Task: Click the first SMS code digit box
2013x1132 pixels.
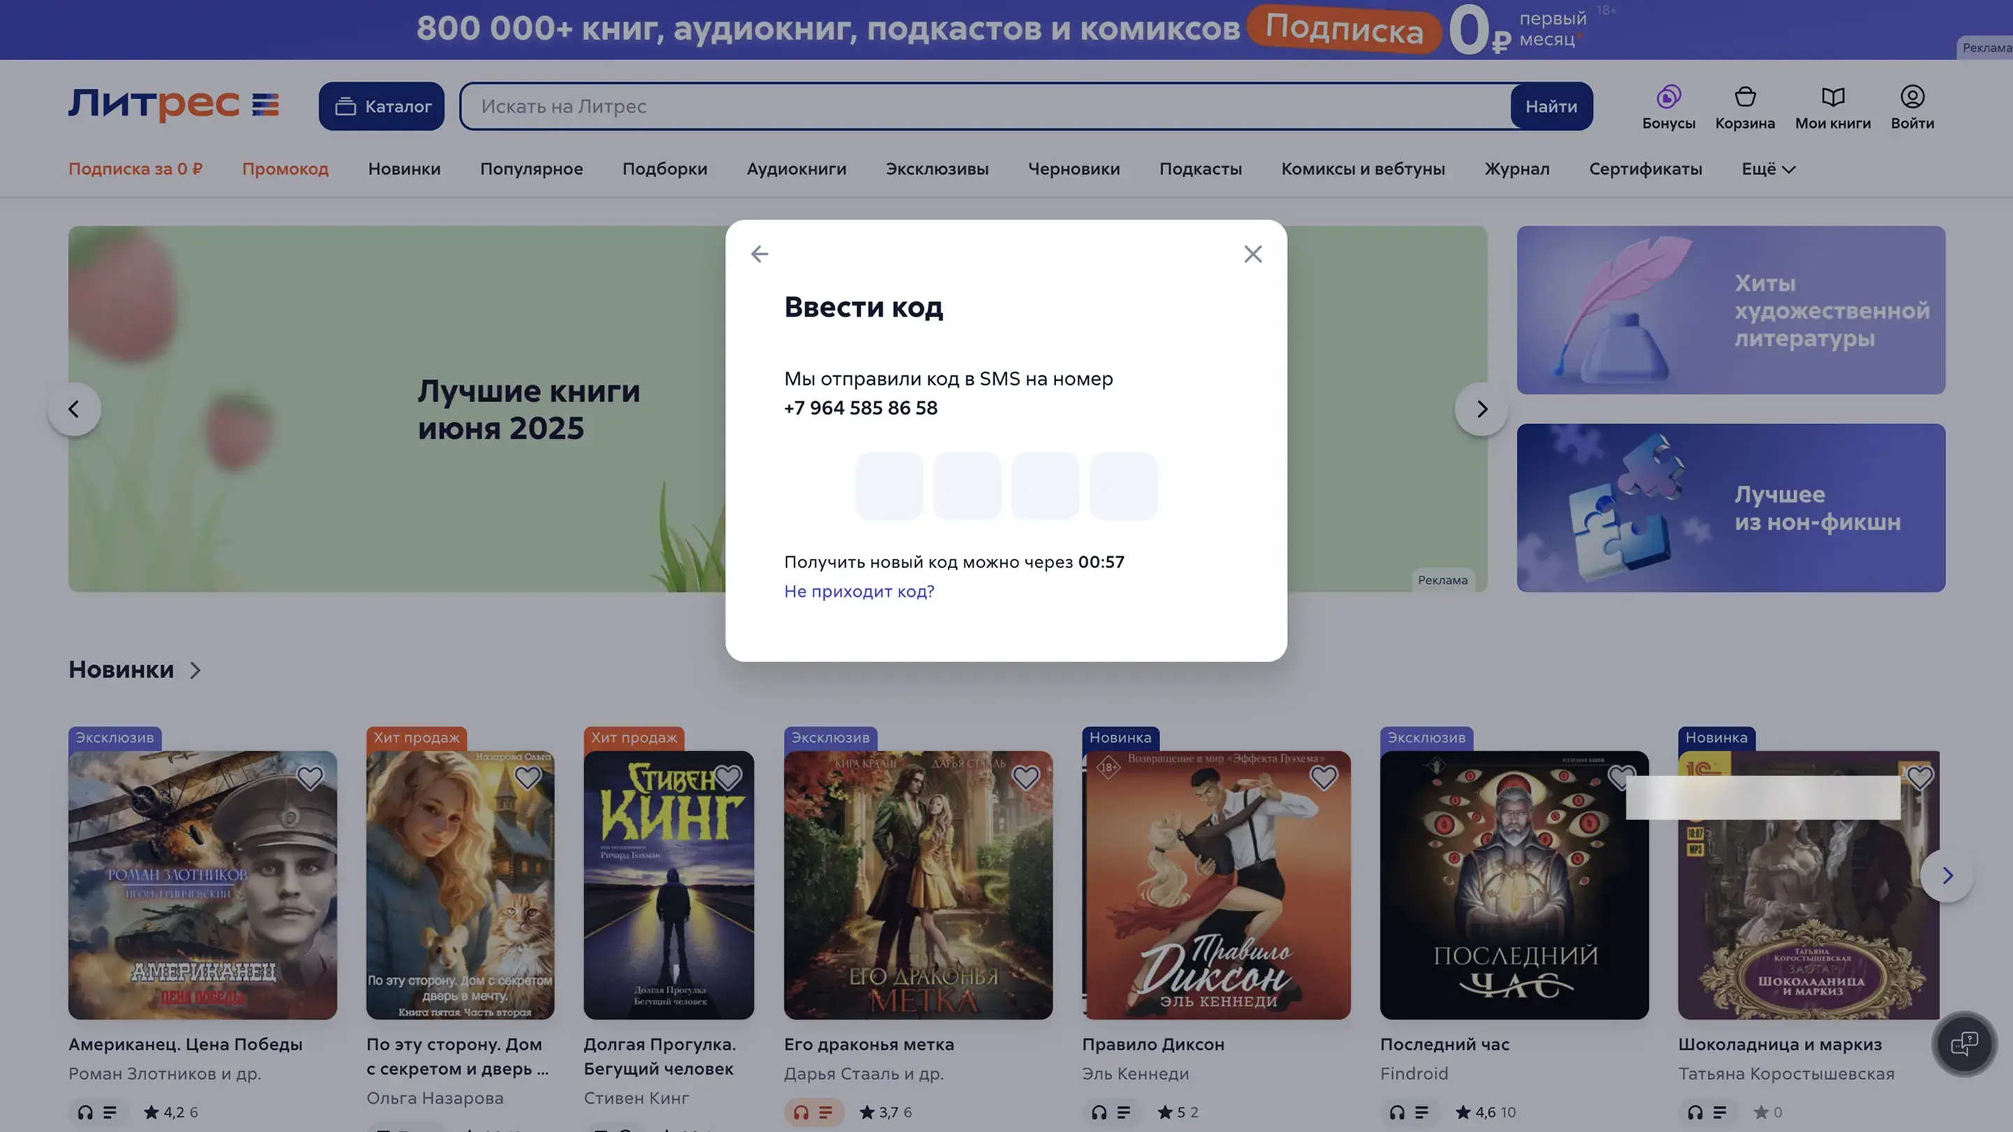Action: (x=888, y=485)
